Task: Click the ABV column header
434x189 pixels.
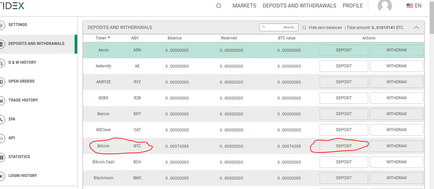Action: (135, 38)
